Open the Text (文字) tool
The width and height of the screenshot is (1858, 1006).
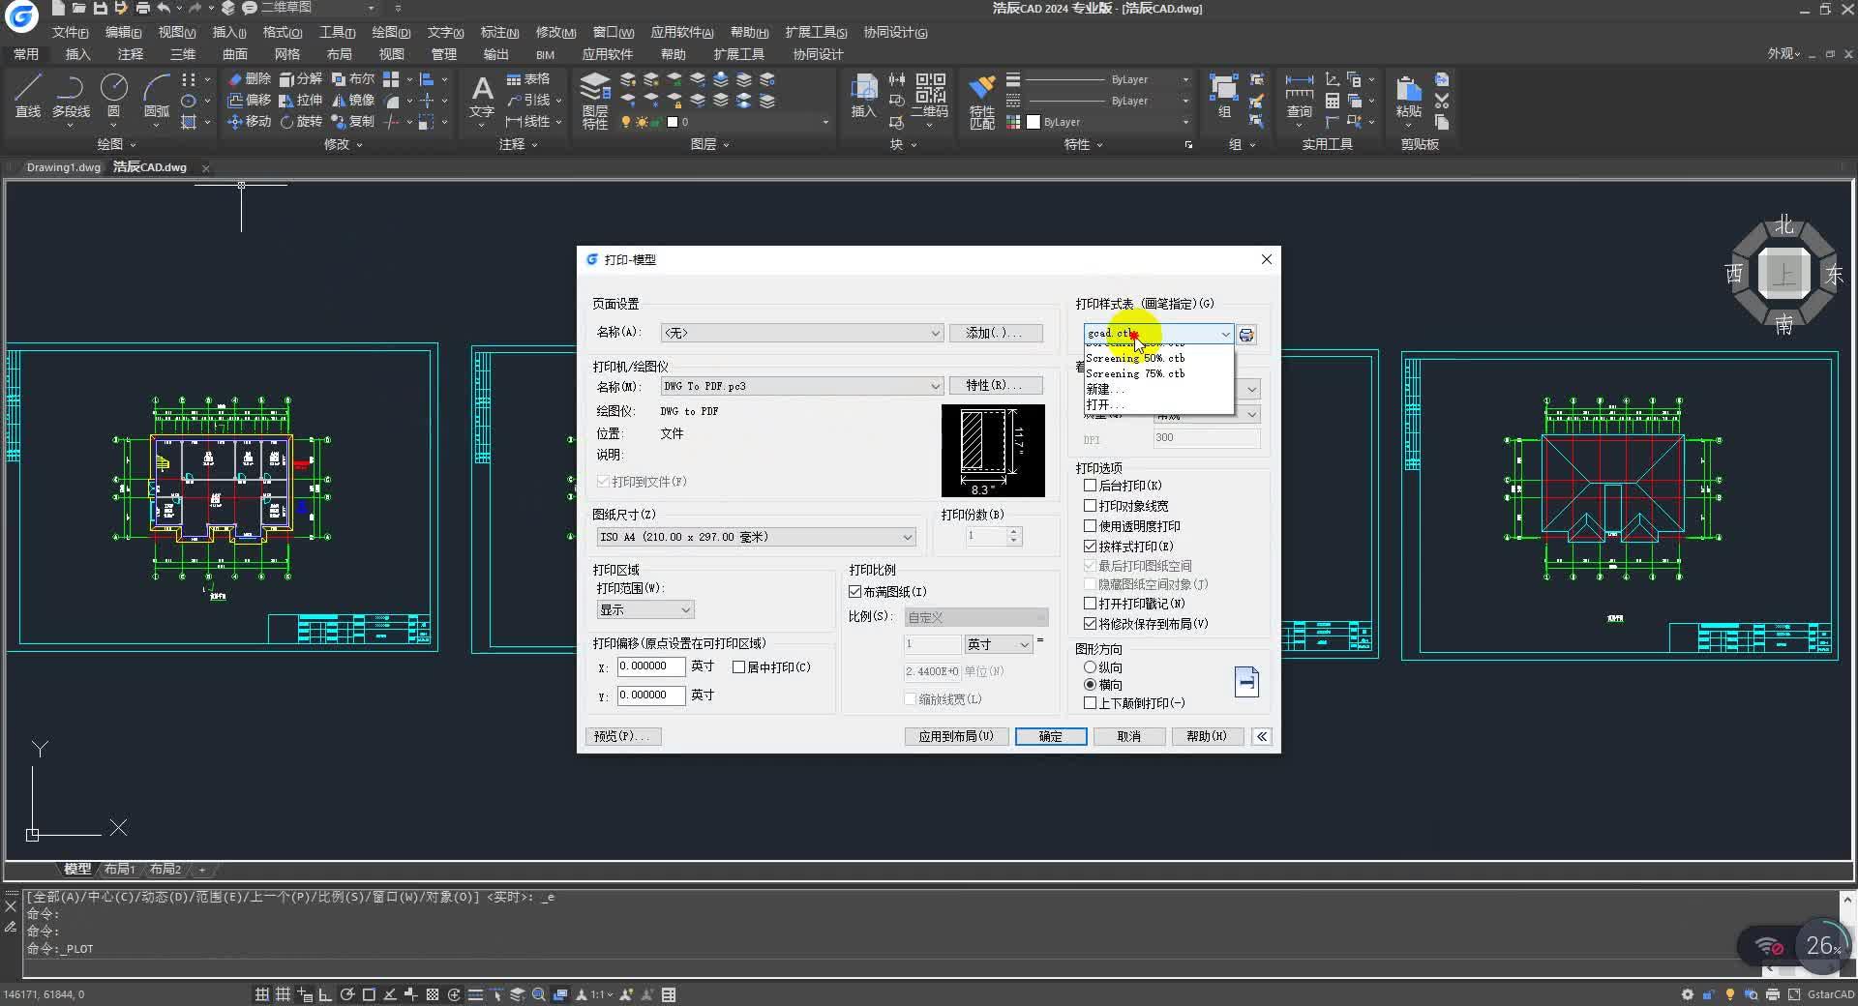click(482, 99)
